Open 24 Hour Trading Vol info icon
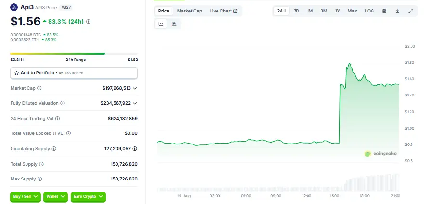The image size is (424, 204). [58, 118]
